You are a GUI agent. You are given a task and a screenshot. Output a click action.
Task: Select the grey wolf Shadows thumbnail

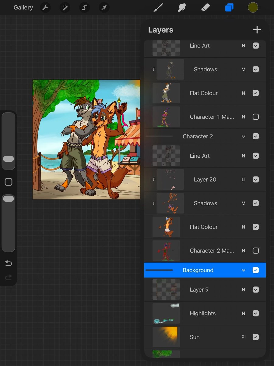(170, 69)
